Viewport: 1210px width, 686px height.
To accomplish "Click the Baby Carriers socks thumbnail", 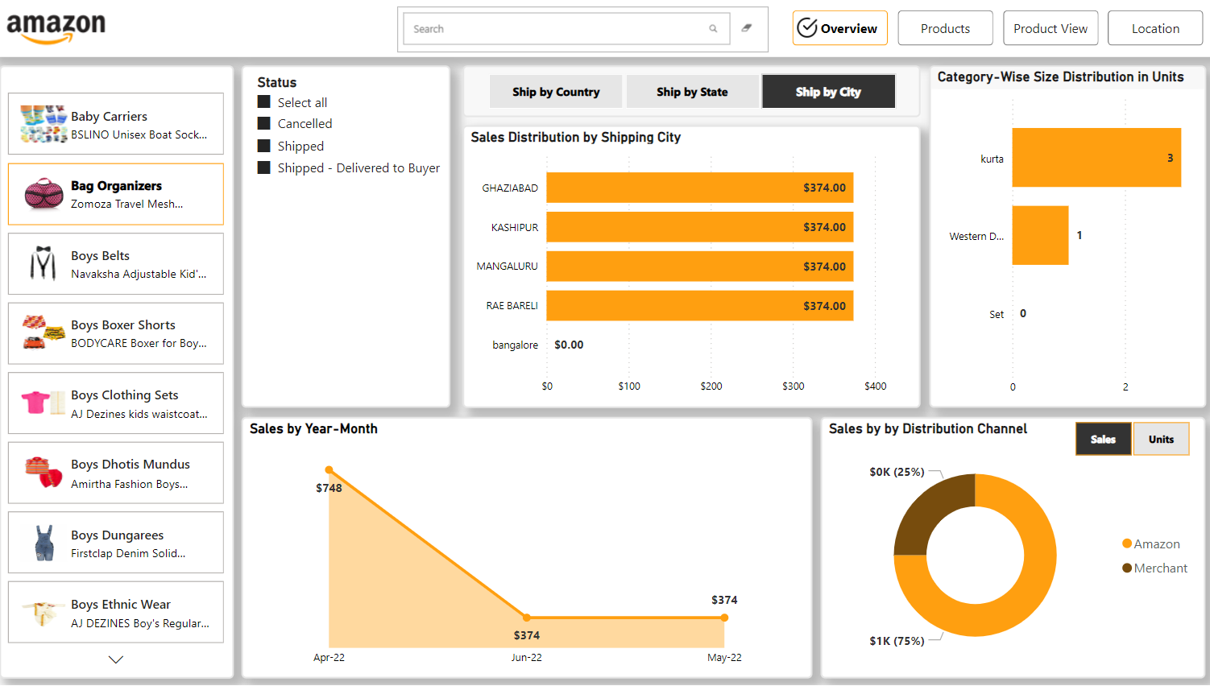I will pos(44,124).
